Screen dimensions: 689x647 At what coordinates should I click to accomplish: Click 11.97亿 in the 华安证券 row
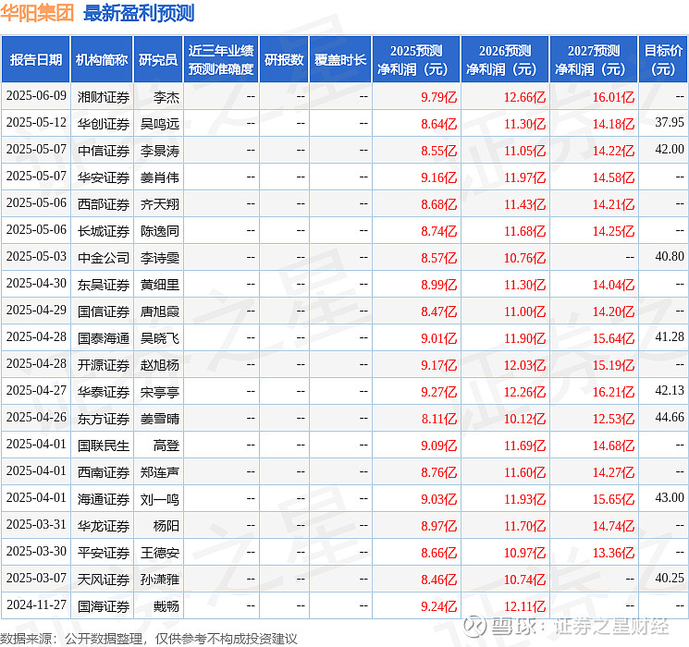[524, 177]
